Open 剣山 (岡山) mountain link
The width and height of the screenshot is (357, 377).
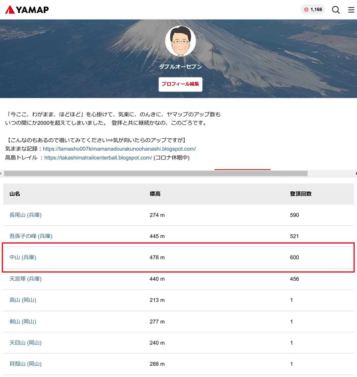tap(23, 322)
